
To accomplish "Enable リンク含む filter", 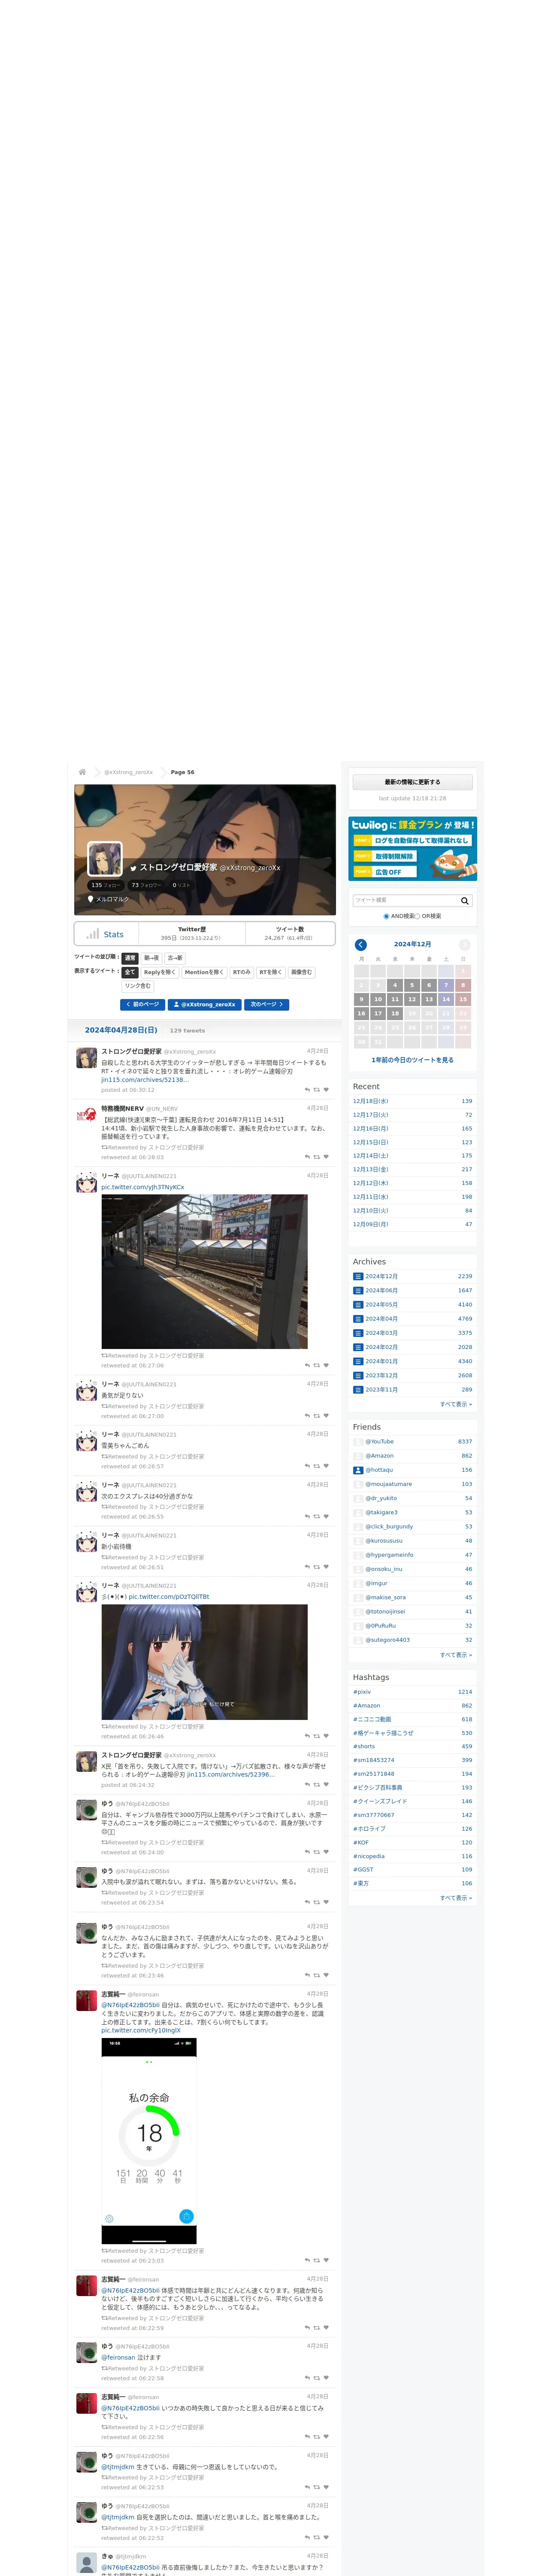I will point(138,986).
